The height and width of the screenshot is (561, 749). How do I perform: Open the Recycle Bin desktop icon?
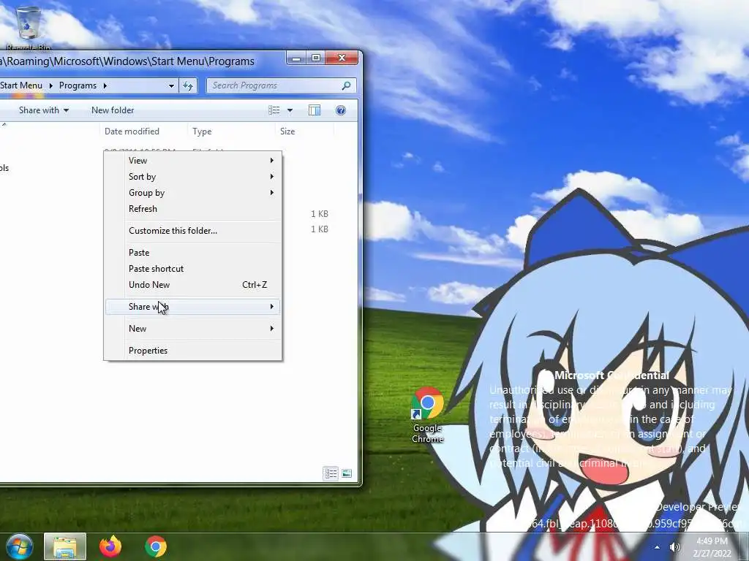[x=29, y=28]
